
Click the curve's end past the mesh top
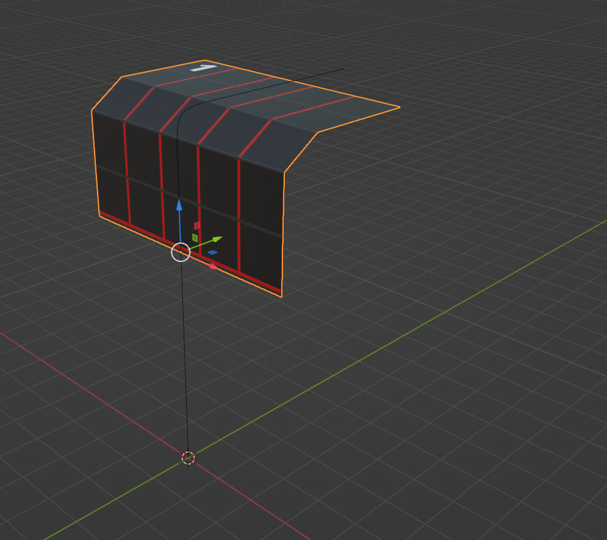click(x=342, y=69)
